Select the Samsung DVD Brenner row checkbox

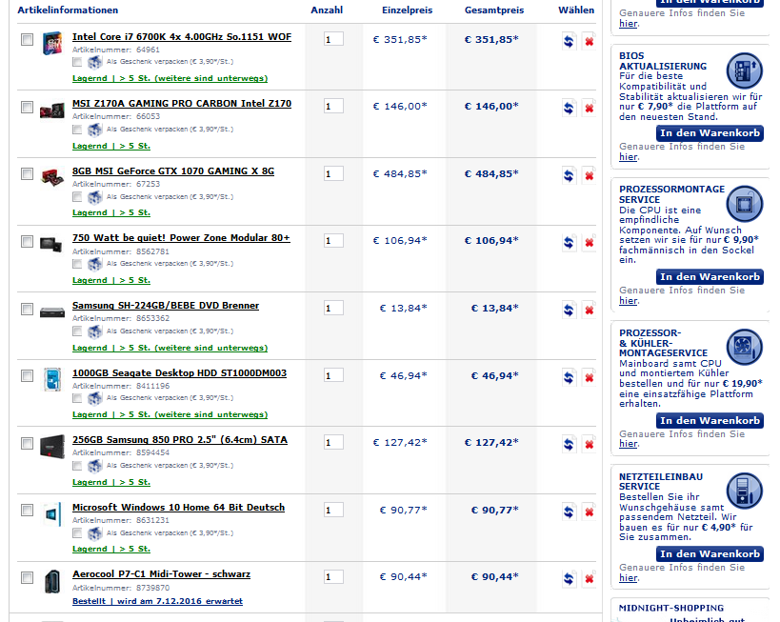27,309
